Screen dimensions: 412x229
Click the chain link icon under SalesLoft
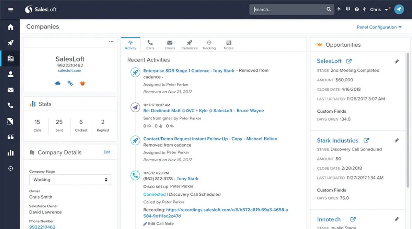[x=70, y=83]
